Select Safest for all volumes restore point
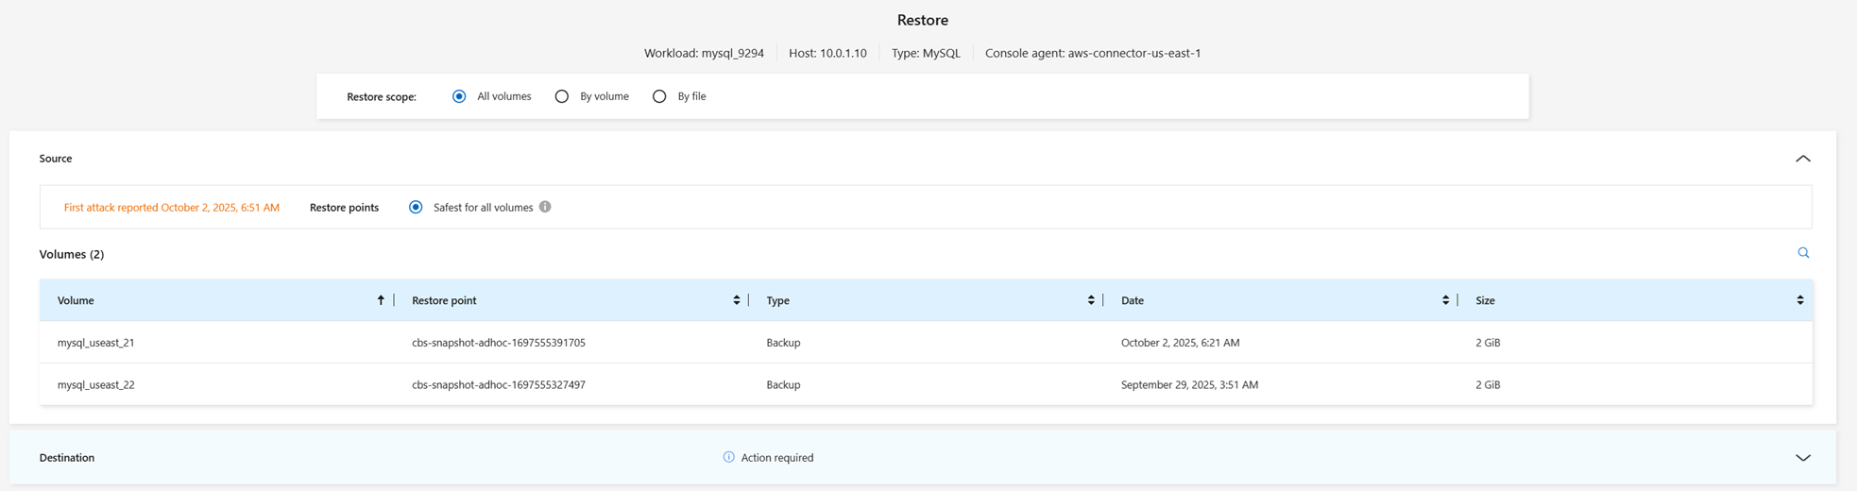Image resolution: width=1857 pixels, height=491 pixels. click(416, 207)
